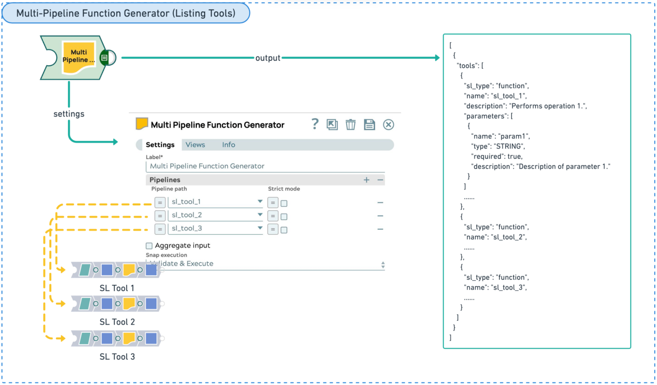Click the trash delete icon
Screen dimensions: 657x385
coord(350,125)
